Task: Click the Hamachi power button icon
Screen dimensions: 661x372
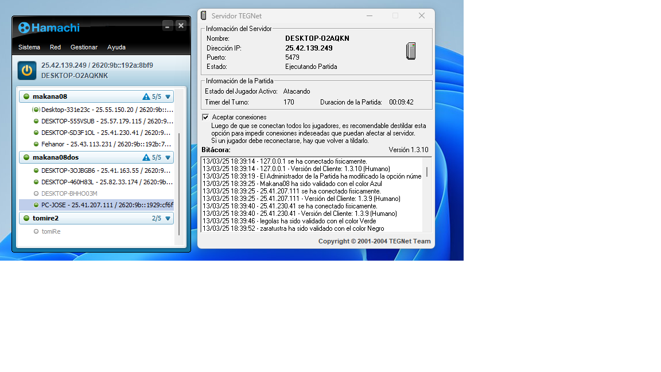Action: [x=27, y=71]
